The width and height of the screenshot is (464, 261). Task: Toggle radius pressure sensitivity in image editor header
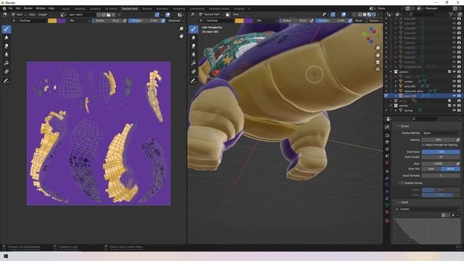[x=125, y=21]
